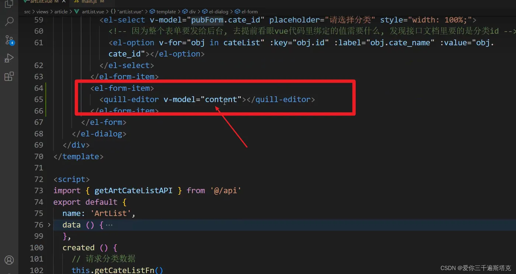Viewport: 516px width, 274px height.
Task: Click 'obj.cate_name' label binding on line 61
Action: pos(400,43)
